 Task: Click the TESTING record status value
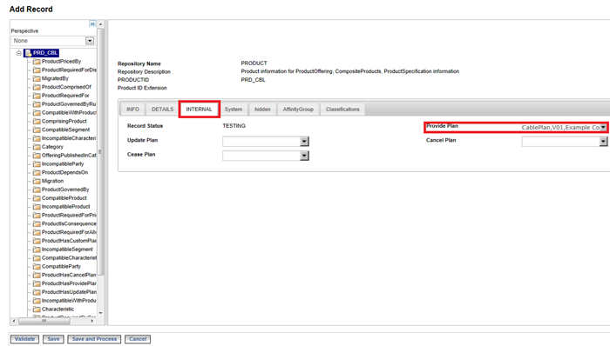coord(234,126)
